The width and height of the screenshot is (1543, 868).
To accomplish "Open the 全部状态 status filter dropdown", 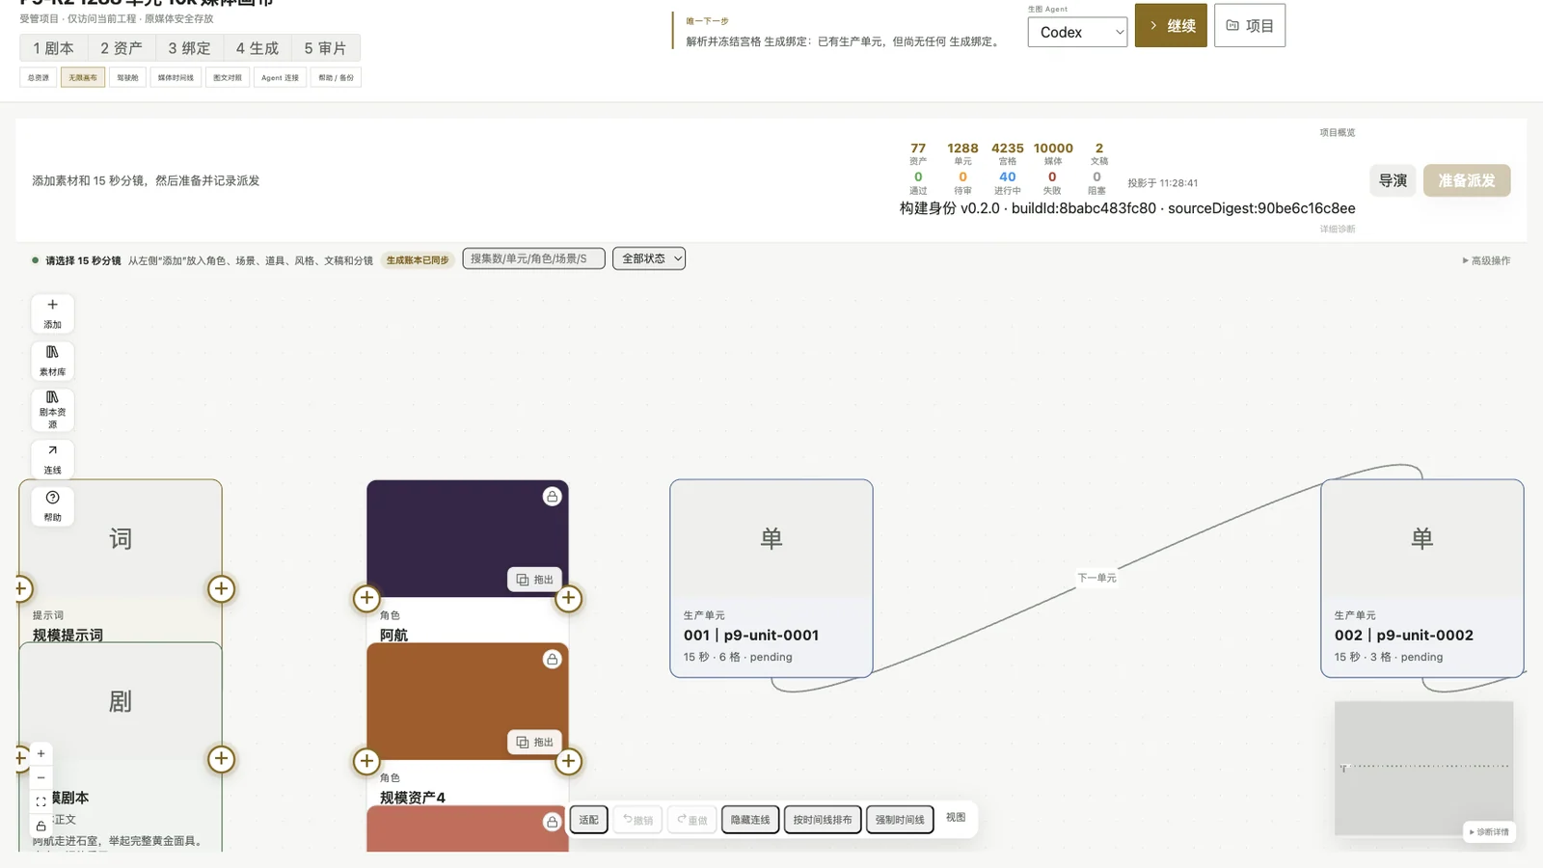I will click(649, 258).
